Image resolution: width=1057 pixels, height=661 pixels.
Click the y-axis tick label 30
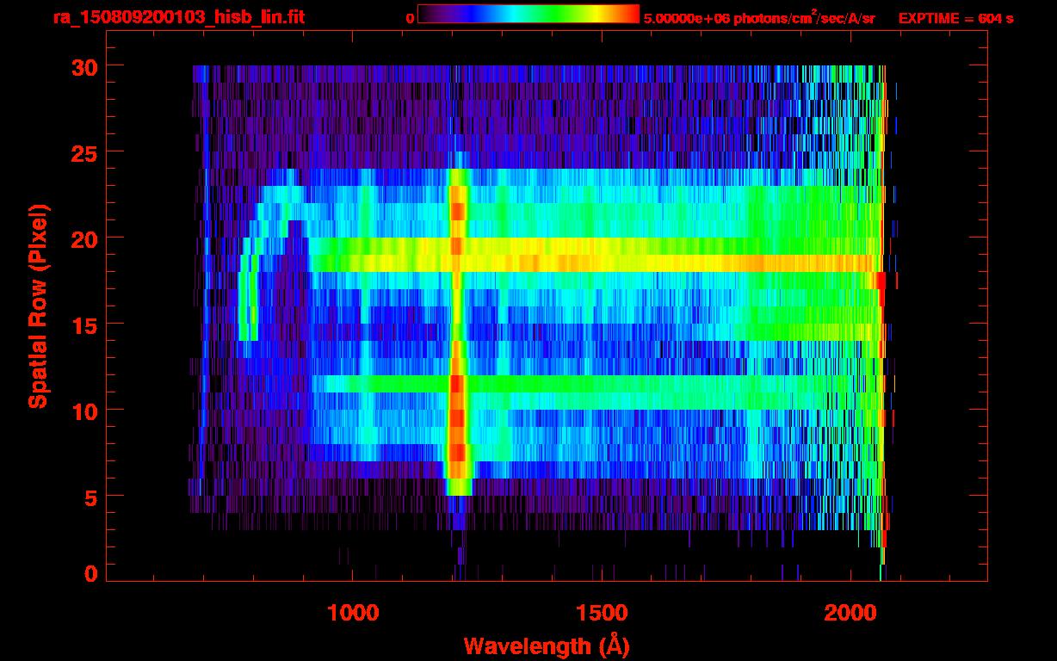point(83,66)
